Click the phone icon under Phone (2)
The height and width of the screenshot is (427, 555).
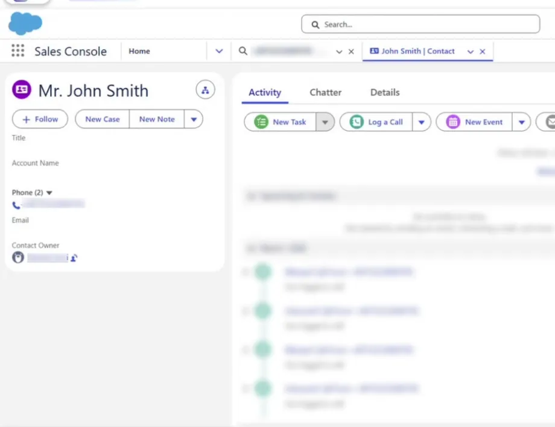pyautogui.click(x=16, y=205)
